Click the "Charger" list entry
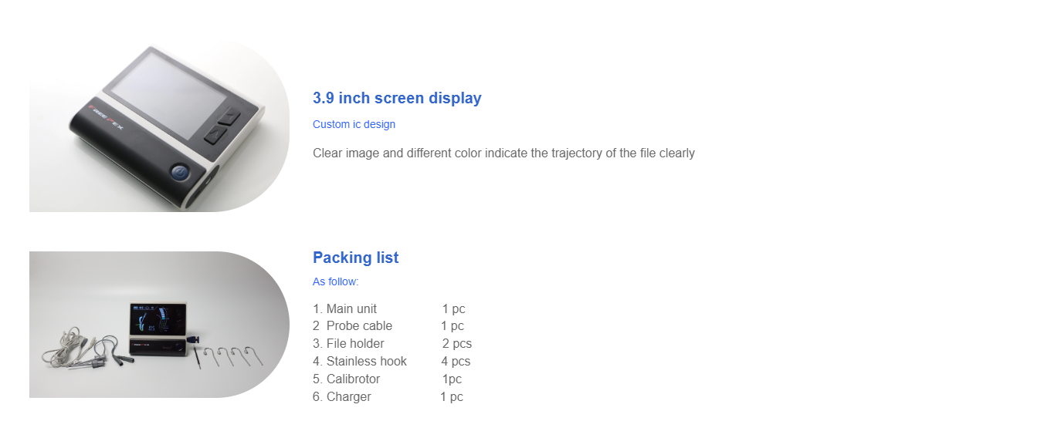The image size is (1061, 438). 348,396
